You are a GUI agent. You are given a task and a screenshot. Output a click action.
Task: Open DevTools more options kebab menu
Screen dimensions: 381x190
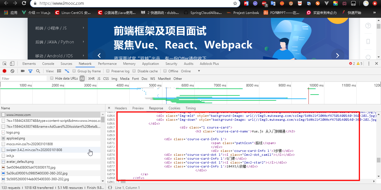point(369,63)
